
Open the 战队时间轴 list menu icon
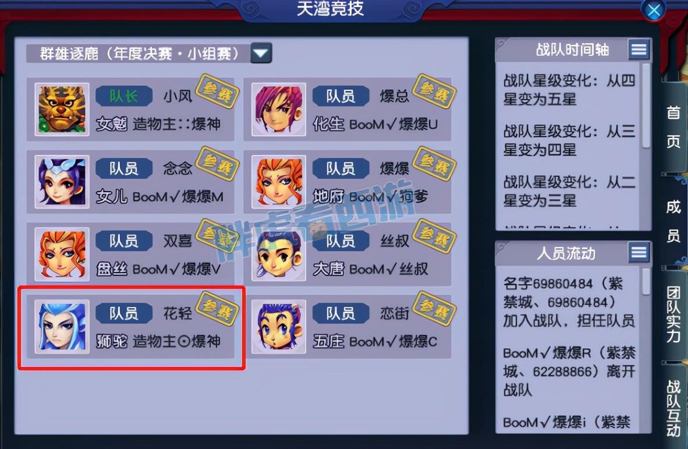point(639,50)
